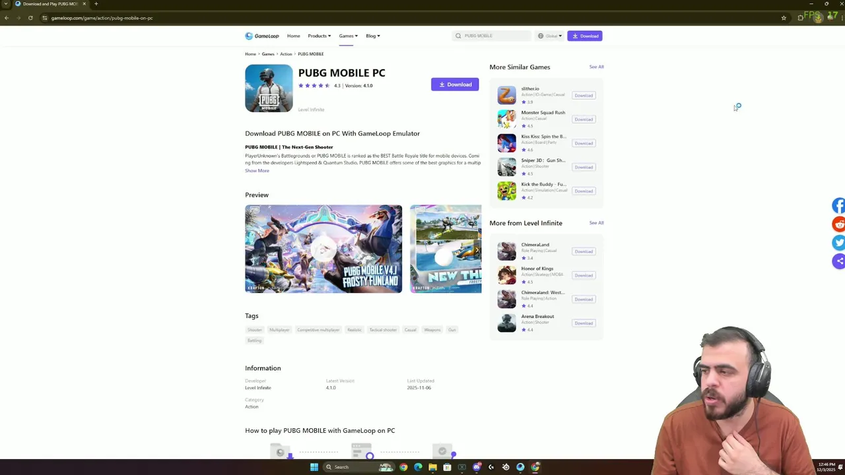
Task: Share page via Facebook side icon
Action: tap(838, 206)
